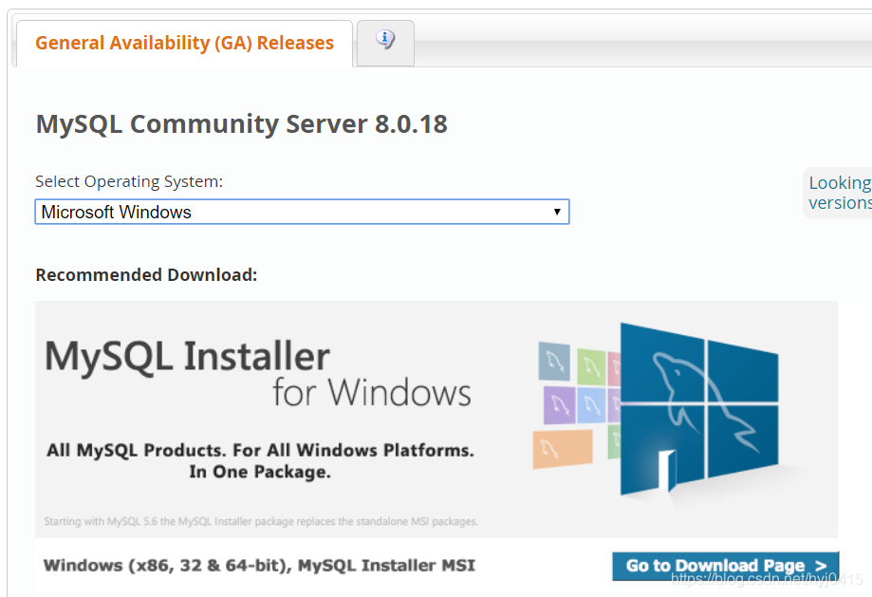This screenshot has height=597, width=872.
Task: Switch to the info icon tab
Action: 385,43
